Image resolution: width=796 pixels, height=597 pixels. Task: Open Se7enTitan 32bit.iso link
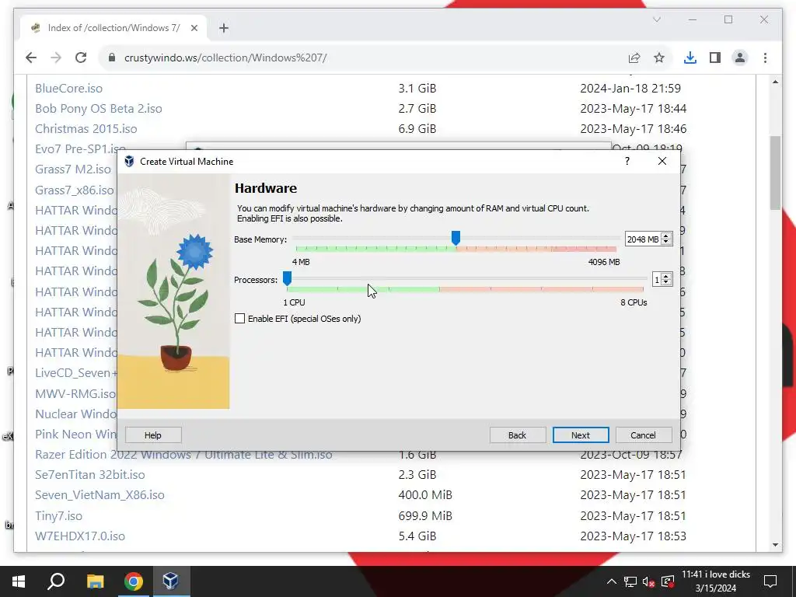pyautogui.click(x=90, y=475)
